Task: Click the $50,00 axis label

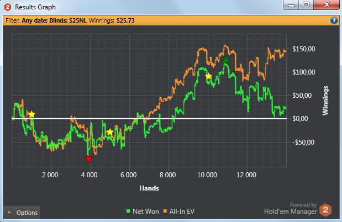Action: [302, 96]
